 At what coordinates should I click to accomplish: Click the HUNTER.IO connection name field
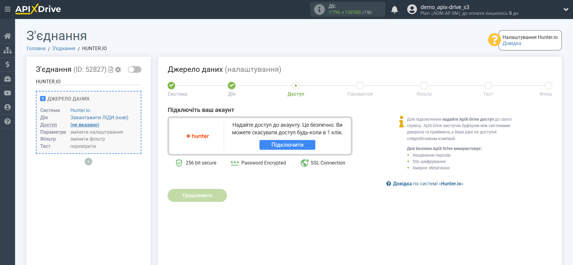pos(88,81)
